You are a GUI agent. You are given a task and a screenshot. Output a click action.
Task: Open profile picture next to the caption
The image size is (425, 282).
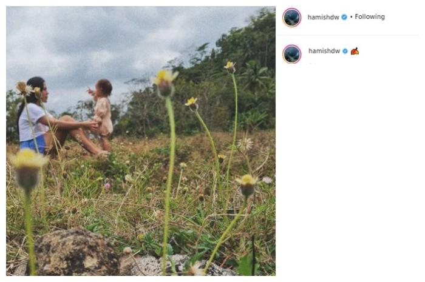[x=291, y=54]
